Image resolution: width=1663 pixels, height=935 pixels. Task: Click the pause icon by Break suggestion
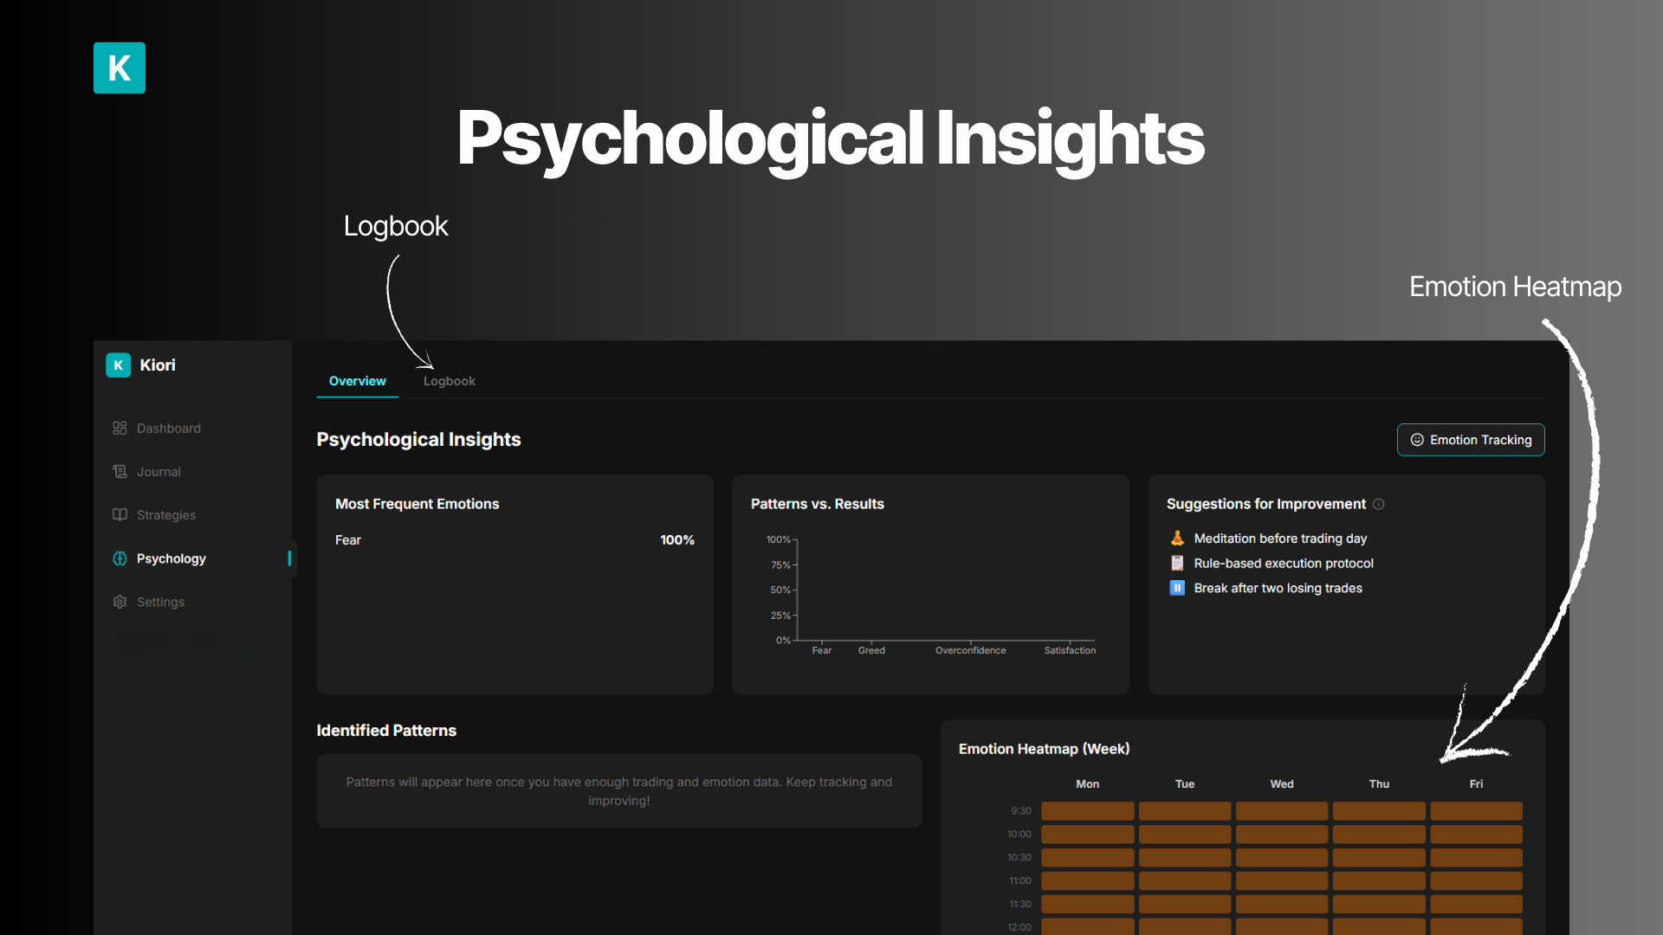click(1177, 588)
